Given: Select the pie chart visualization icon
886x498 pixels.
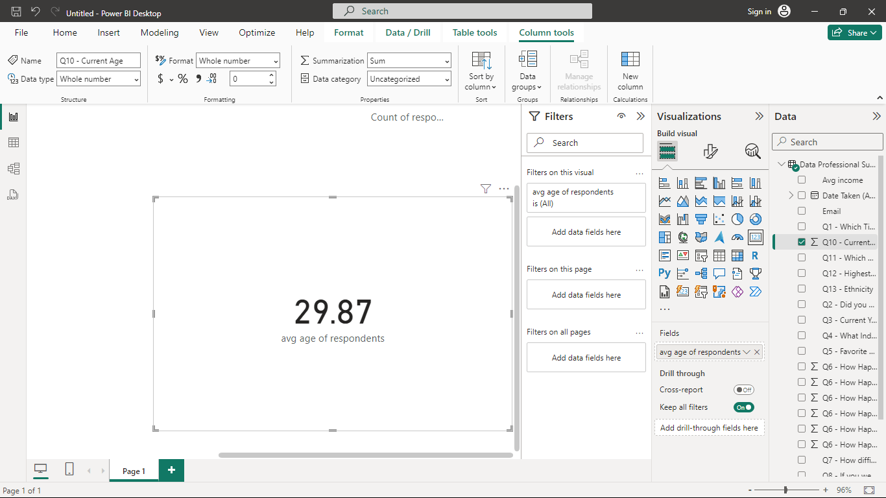Looking at the screenshot, I should tap(737, 219).
